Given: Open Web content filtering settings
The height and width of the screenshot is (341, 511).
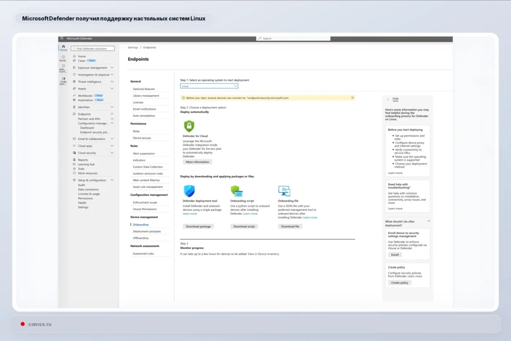Looking at the screenshot, I should click(146, 180).
